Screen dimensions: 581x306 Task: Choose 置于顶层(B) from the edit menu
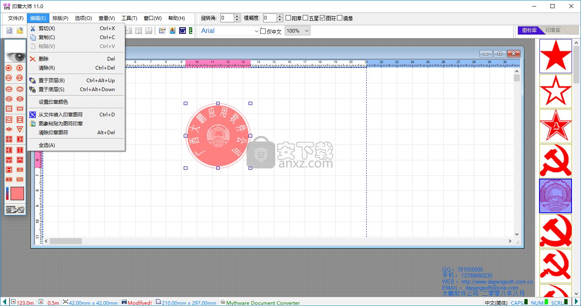coord(76,81)
